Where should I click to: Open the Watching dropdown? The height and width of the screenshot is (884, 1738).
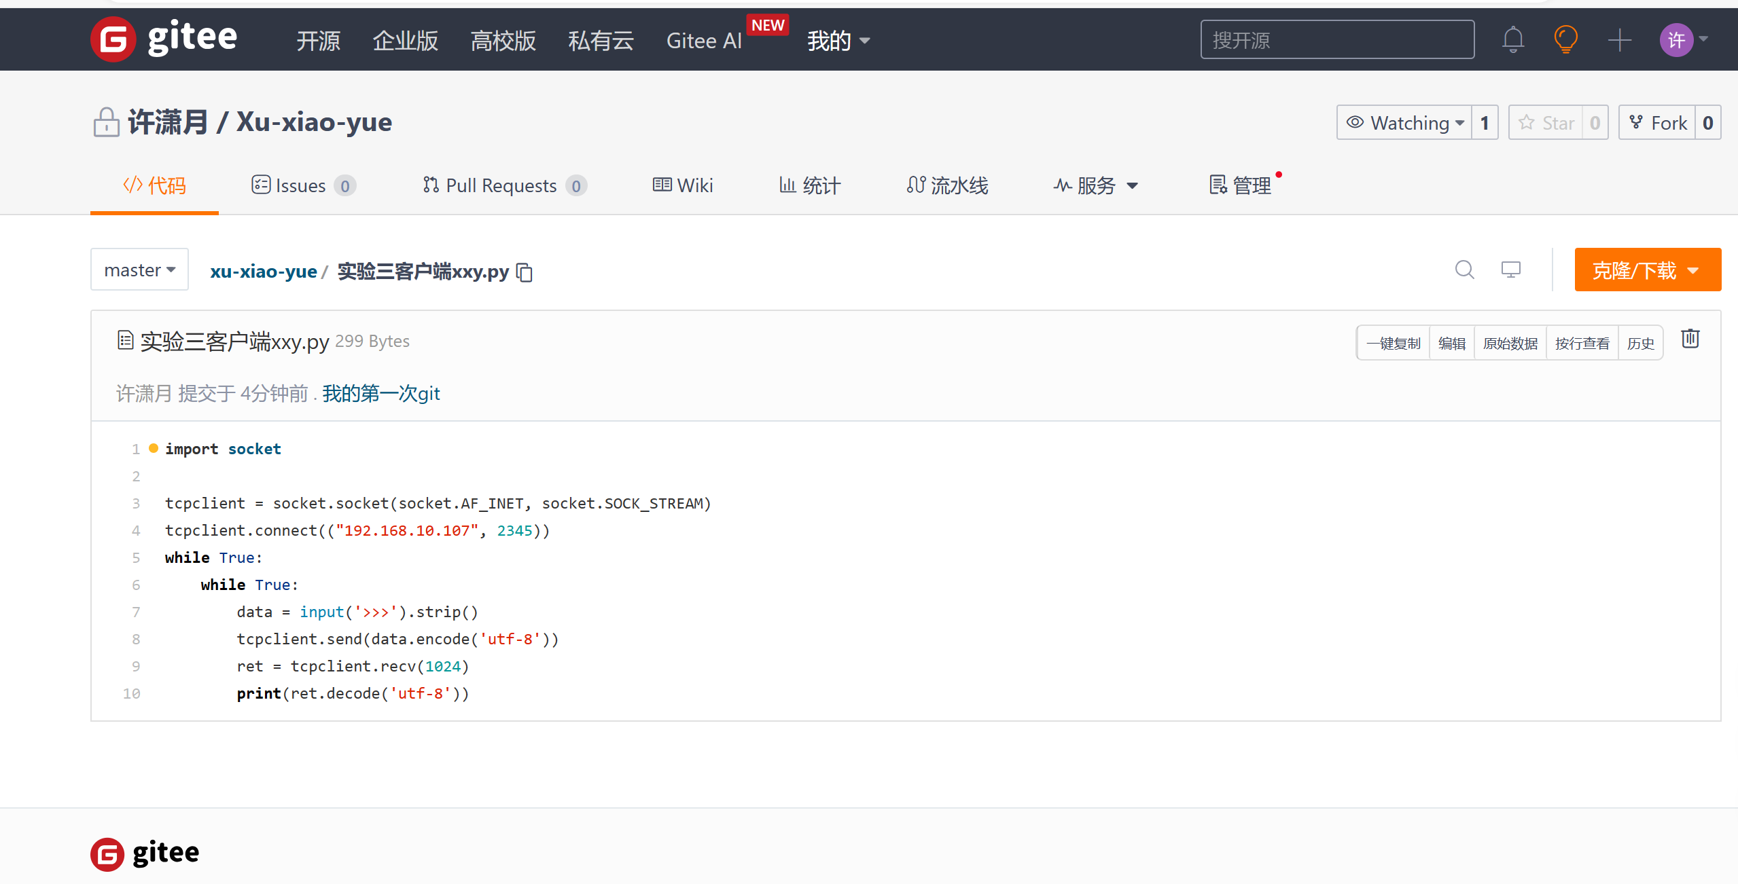[1404, 123]
